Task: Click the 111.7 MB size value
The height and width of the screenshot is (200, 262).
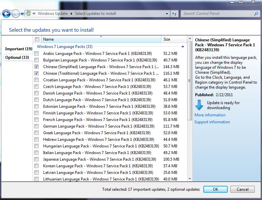Action: (171, 126)
